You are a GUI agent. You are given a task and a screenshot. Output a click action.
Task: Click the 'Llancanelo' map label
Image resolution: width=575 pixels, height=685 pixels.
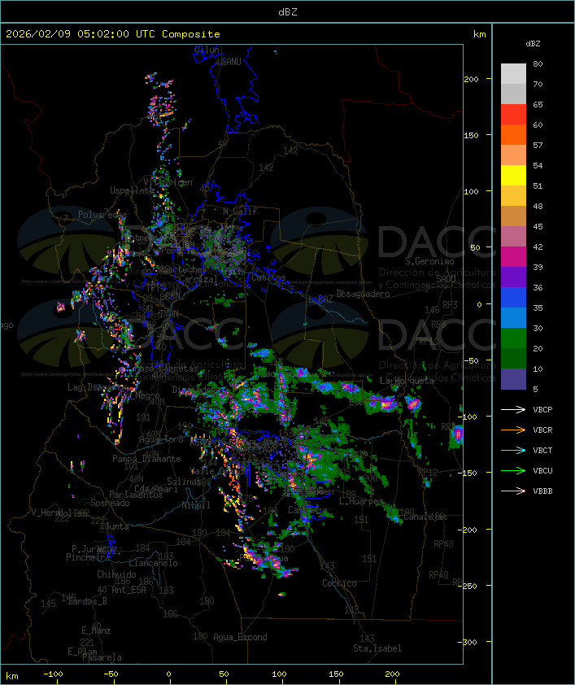[153, 563]
